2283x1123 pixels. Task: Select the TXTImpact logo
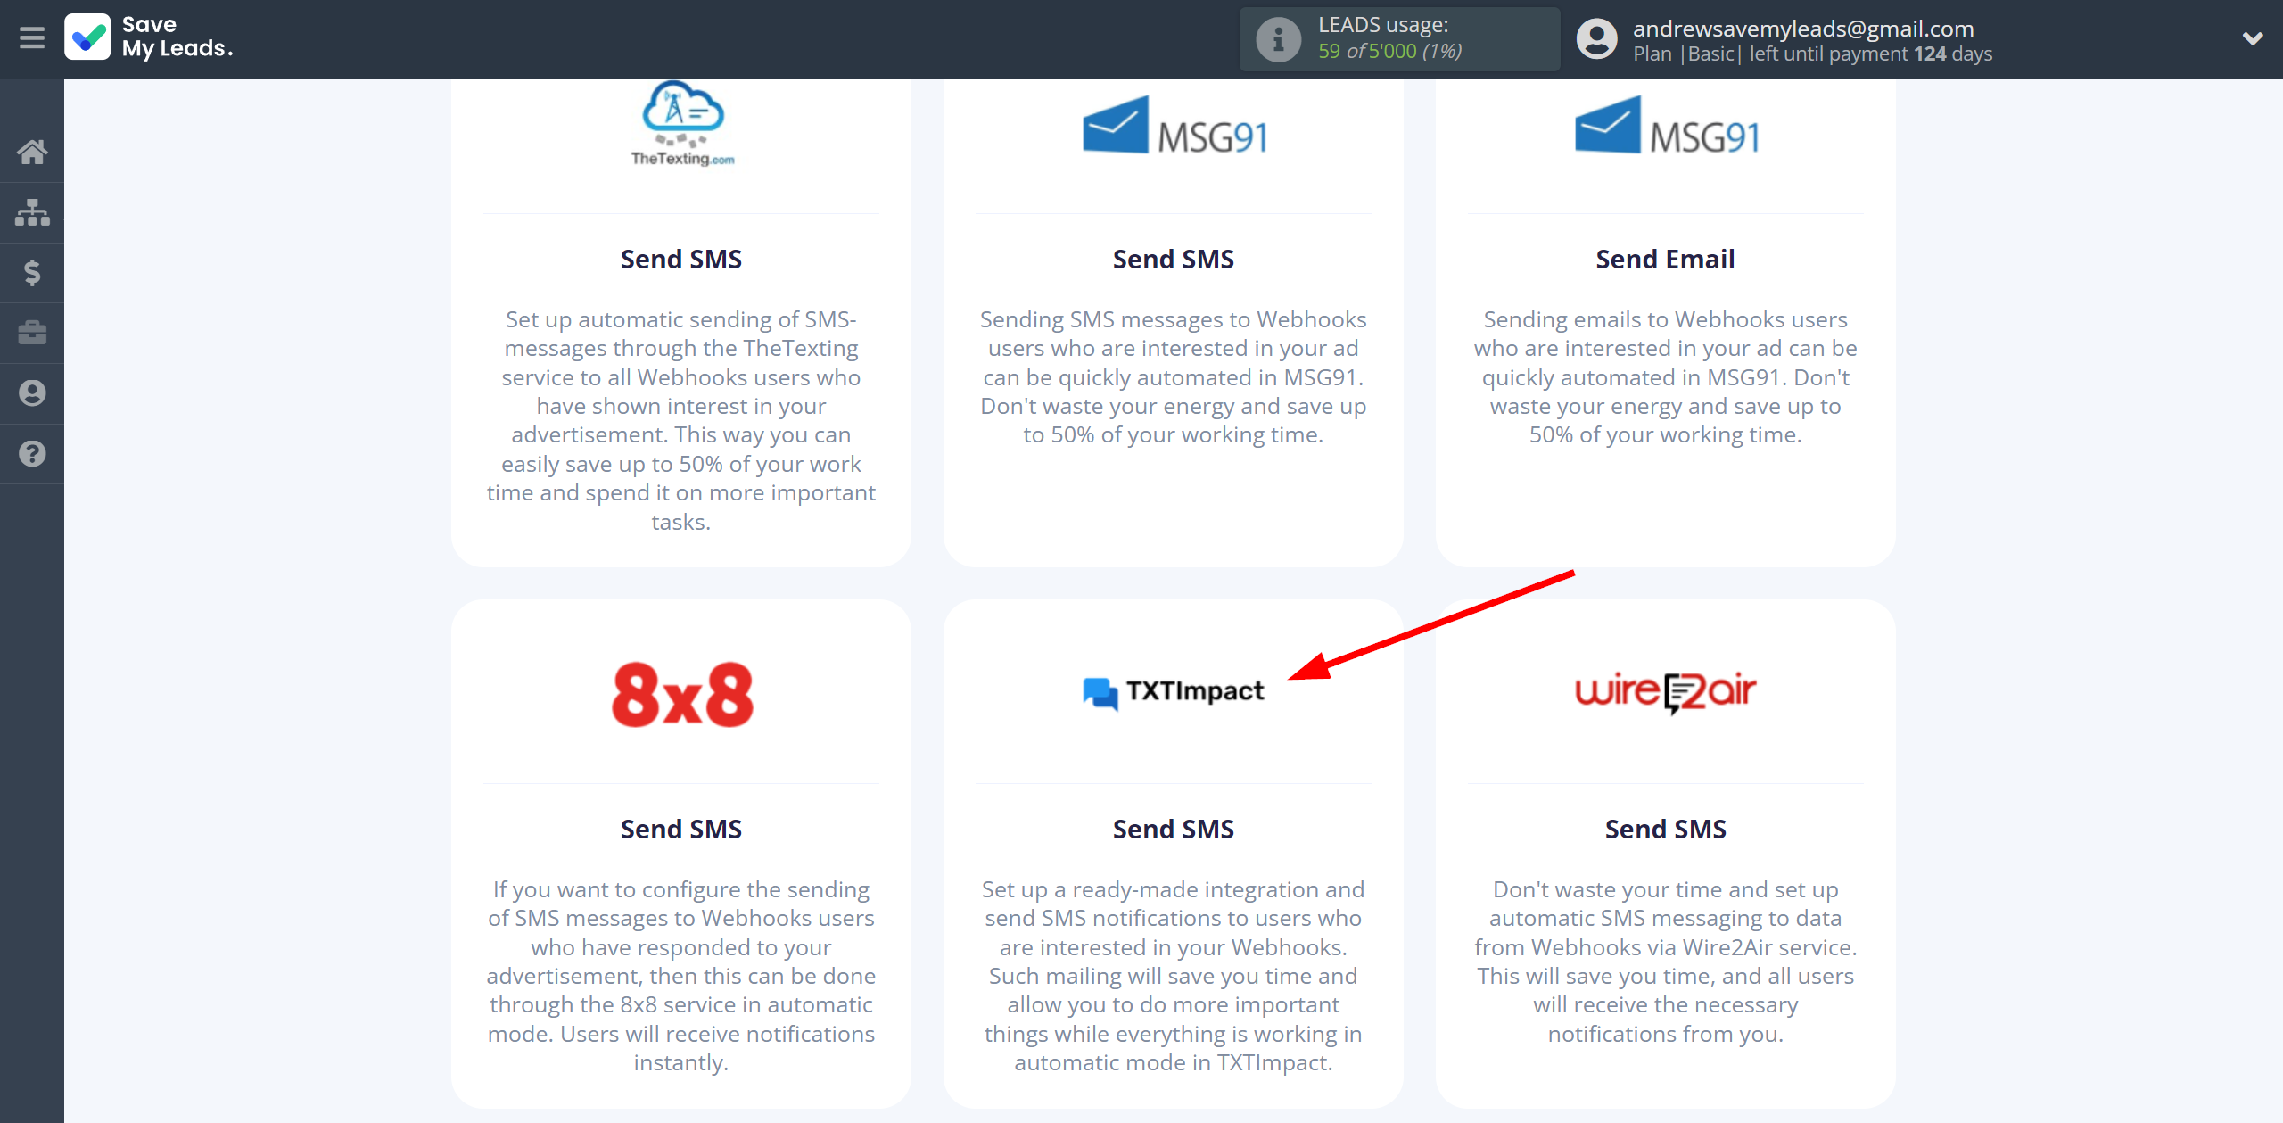point(1174,692)
